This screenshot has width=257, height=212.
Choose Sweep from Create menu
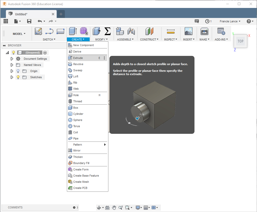coord(88,70)
